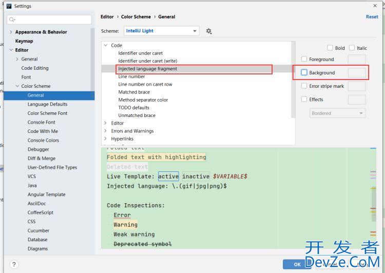
Task: Open the Debugger color settings
Action: 38,149
